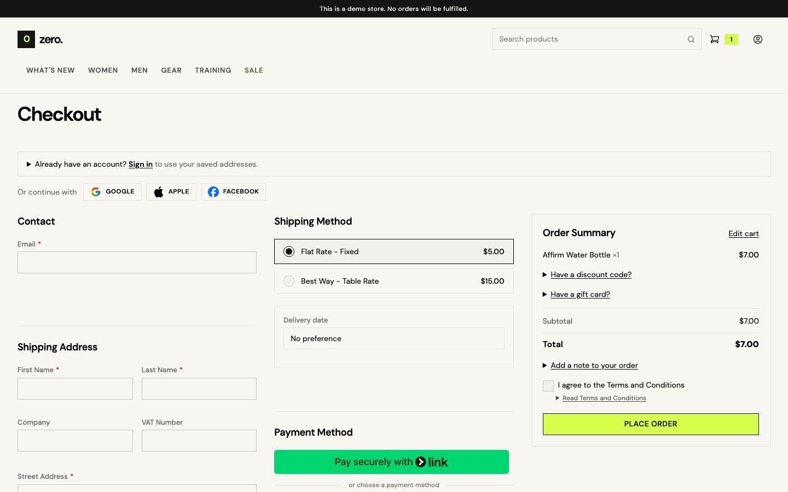
Task: Click the Affirm Water Bottle item name
Action: 576,255
